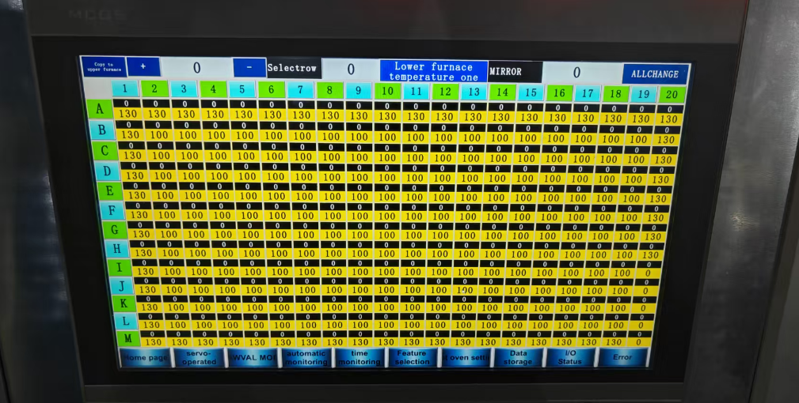Open the time monitoring page

tap(360, 357)
